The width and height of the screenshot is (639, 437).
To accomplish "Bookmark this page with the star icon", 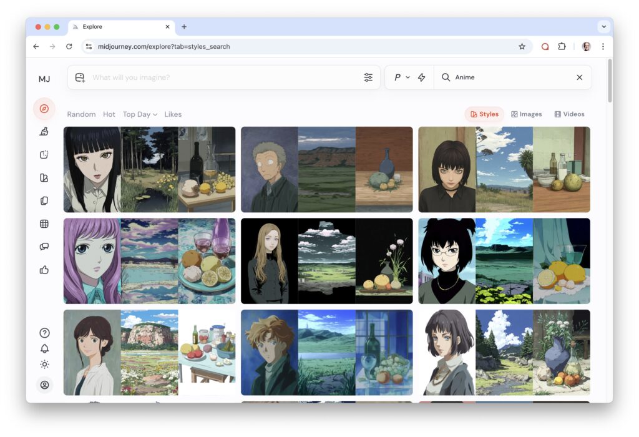I will coord(522,46).
